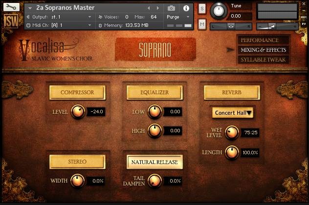Screen dimensions: 309x205
Task: Toggle the Reverb effect
Action: (232, 92)
